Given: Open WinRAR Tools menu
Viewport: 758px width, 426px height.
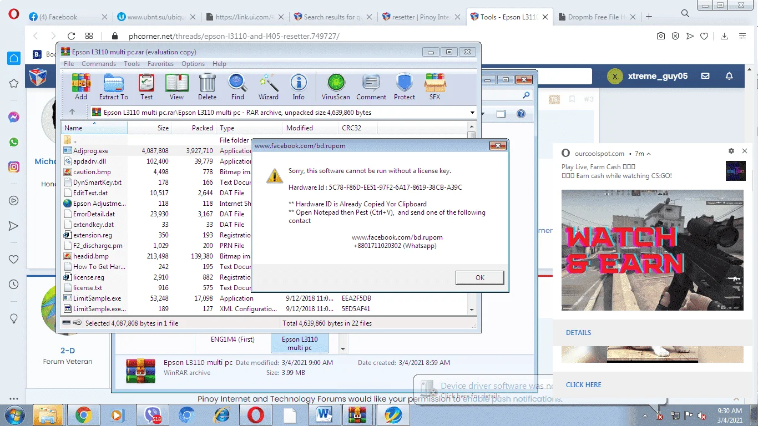Looking at the screenshot, I should tap(132, 64).
